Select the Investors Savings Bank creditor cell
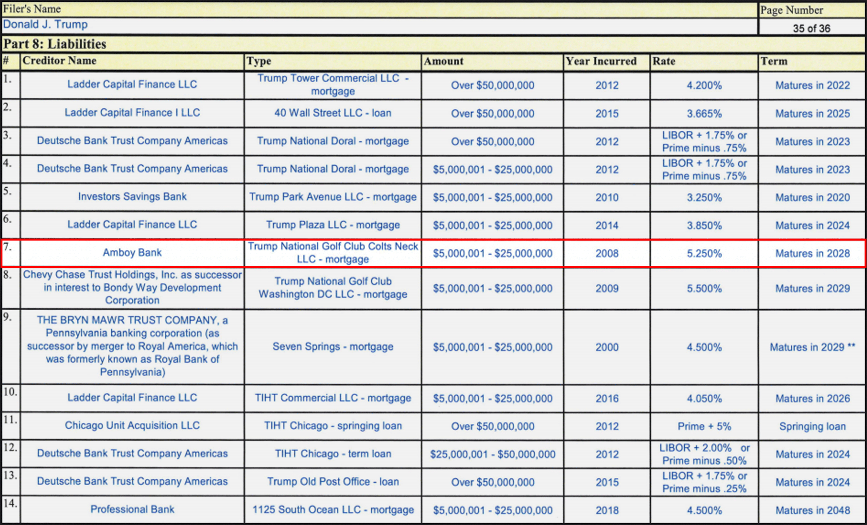Image resolution: width=867 pixels, height=525 pixels. pyautogui.click(x=132, y=197)
